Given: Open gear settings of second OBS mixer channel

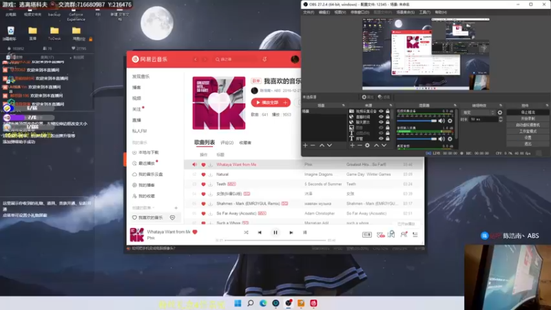Looking at the screenshot, I should click(x=450, y=139).
